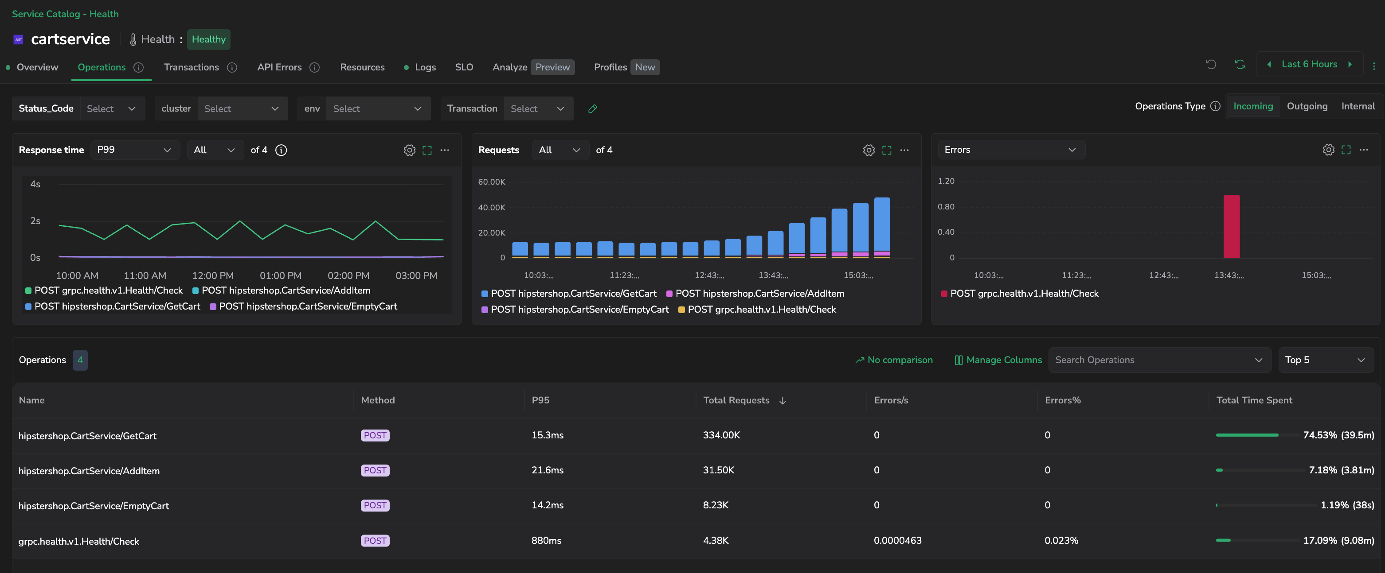Click the Health thermometer icon

(x=133, y=39)
